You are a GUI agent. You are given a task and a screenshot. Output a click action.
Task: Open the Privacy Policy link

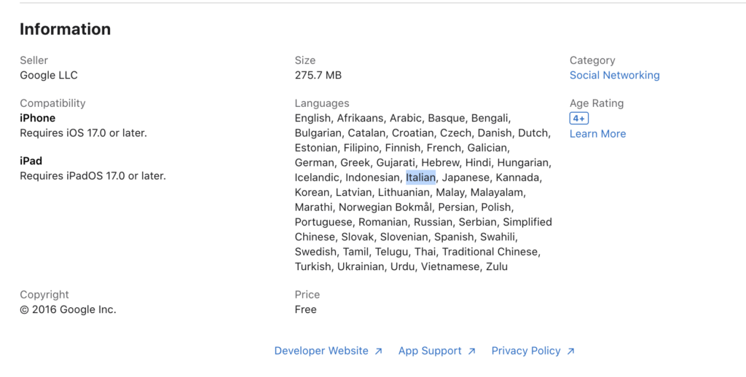(x=526, y=351)
